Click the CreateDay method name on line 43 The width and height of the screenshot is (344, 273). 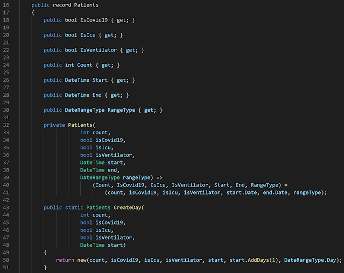click(x=128, y=207)
